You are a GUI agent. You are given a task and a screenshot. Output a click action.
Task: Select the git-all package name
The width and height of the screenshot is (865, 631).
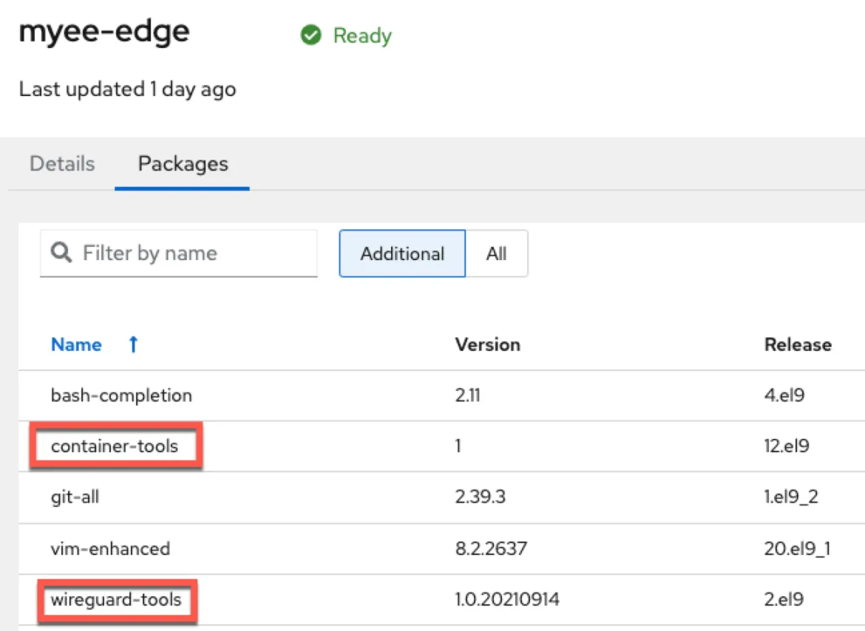click(75, 497)
